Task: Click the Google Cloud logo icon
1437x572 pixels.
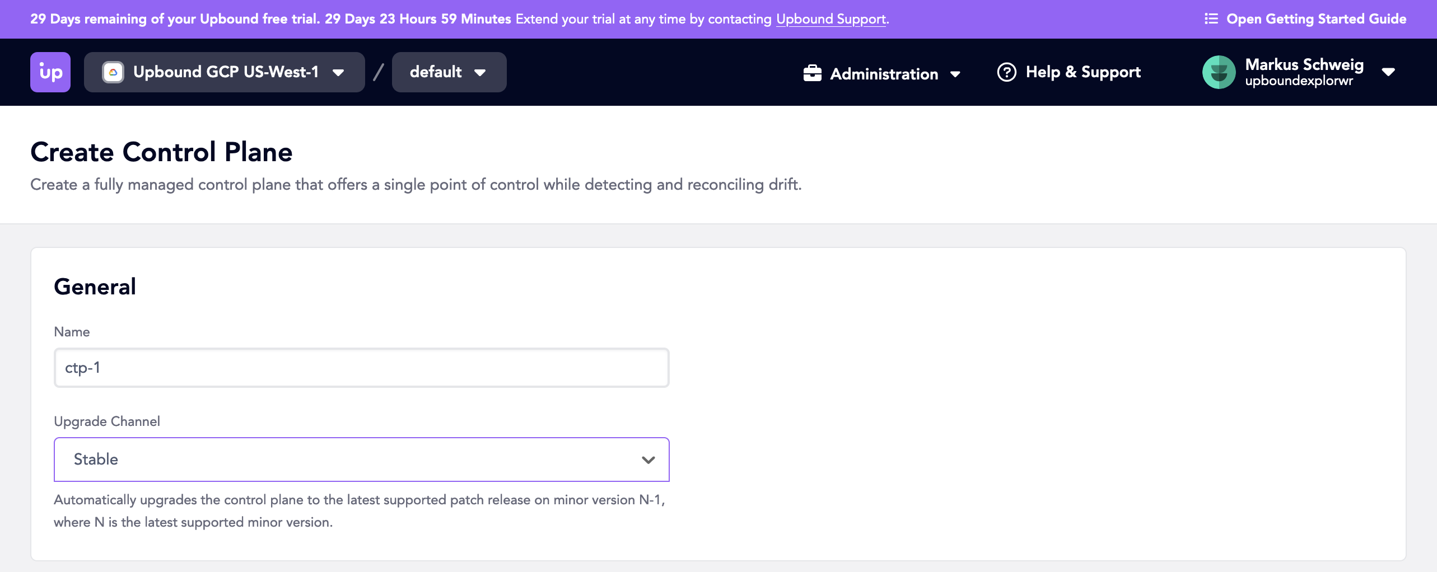Action: [113, 72]
